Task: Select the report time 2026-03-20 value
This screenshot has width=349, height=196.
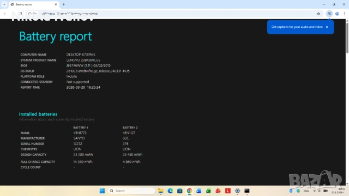Action: pos(83,87)
